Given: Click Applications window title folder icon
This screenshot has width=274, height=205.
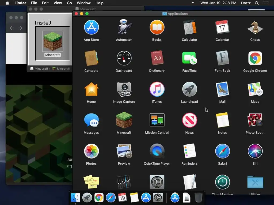Looking at the screenshot, I should (x=165, y=14).
